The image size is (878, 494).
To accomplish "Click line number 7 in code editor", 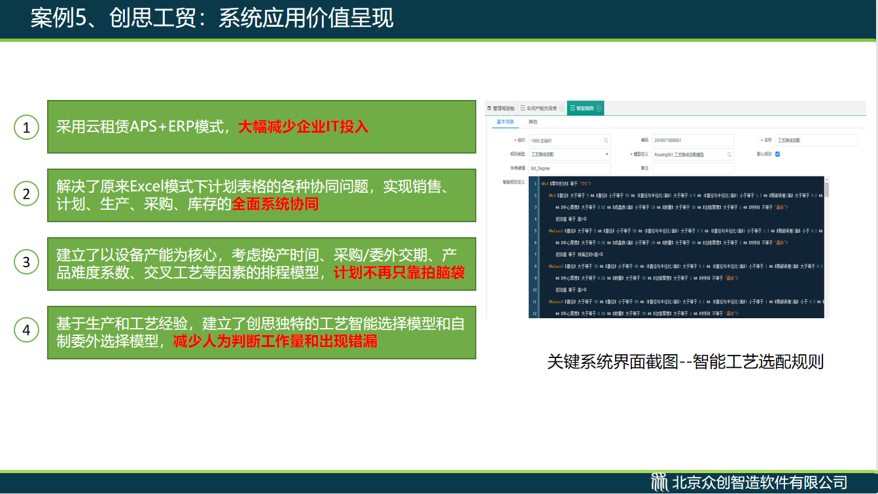I will (x=535, y=254).
